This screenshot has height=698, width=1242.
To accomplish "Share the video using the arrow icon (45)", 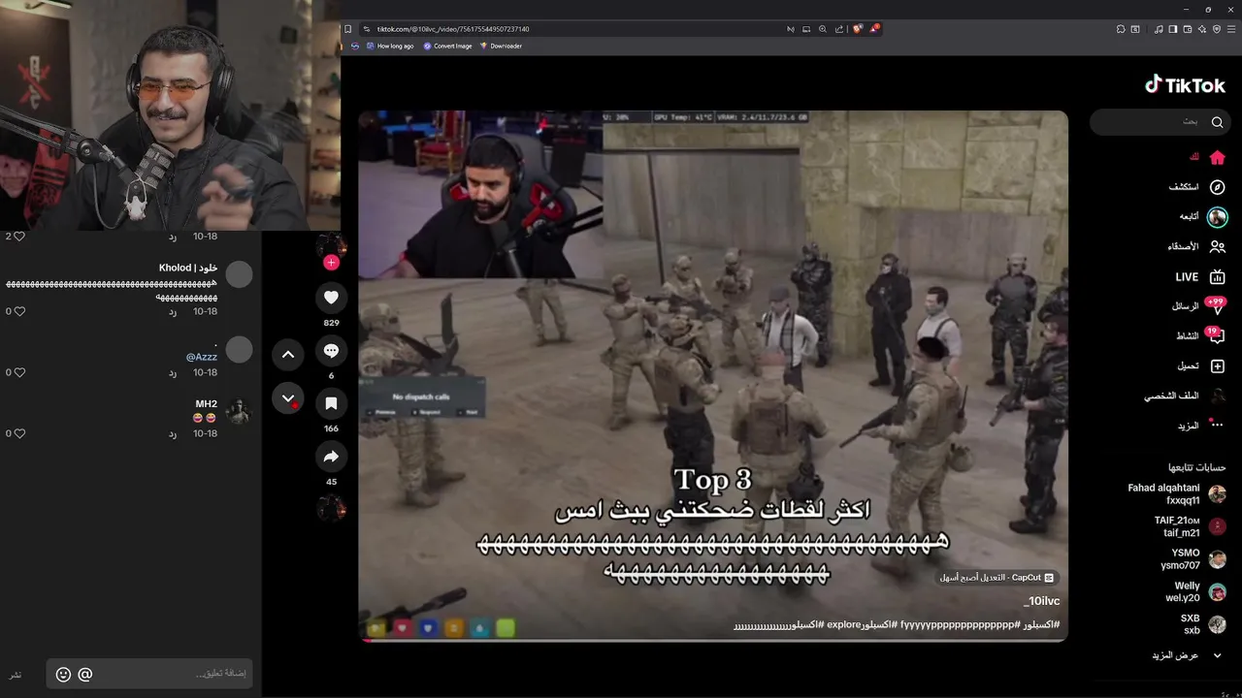I will (x=331, y=457).
